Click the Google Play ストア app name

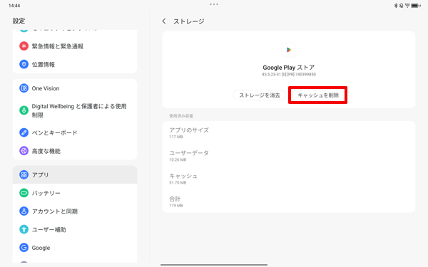[289, 68]
